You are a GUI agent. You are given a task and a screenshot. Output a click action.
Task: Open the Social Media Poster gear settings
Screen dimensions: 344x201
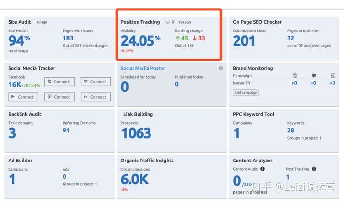(x=221, y=68)
